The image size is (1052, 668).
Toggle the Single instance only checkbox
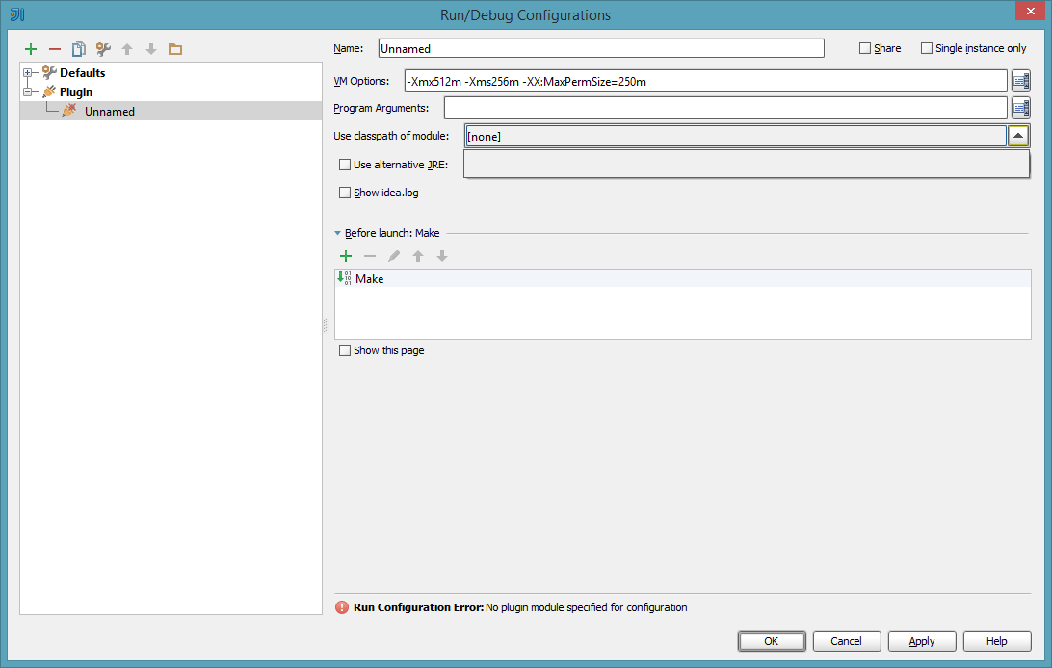pyautogui.click(x=927, y=48)
